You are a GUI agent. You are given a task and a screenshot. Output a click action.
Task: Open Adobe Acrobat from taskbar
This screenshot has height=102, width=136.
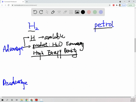(x=37, y=100)
